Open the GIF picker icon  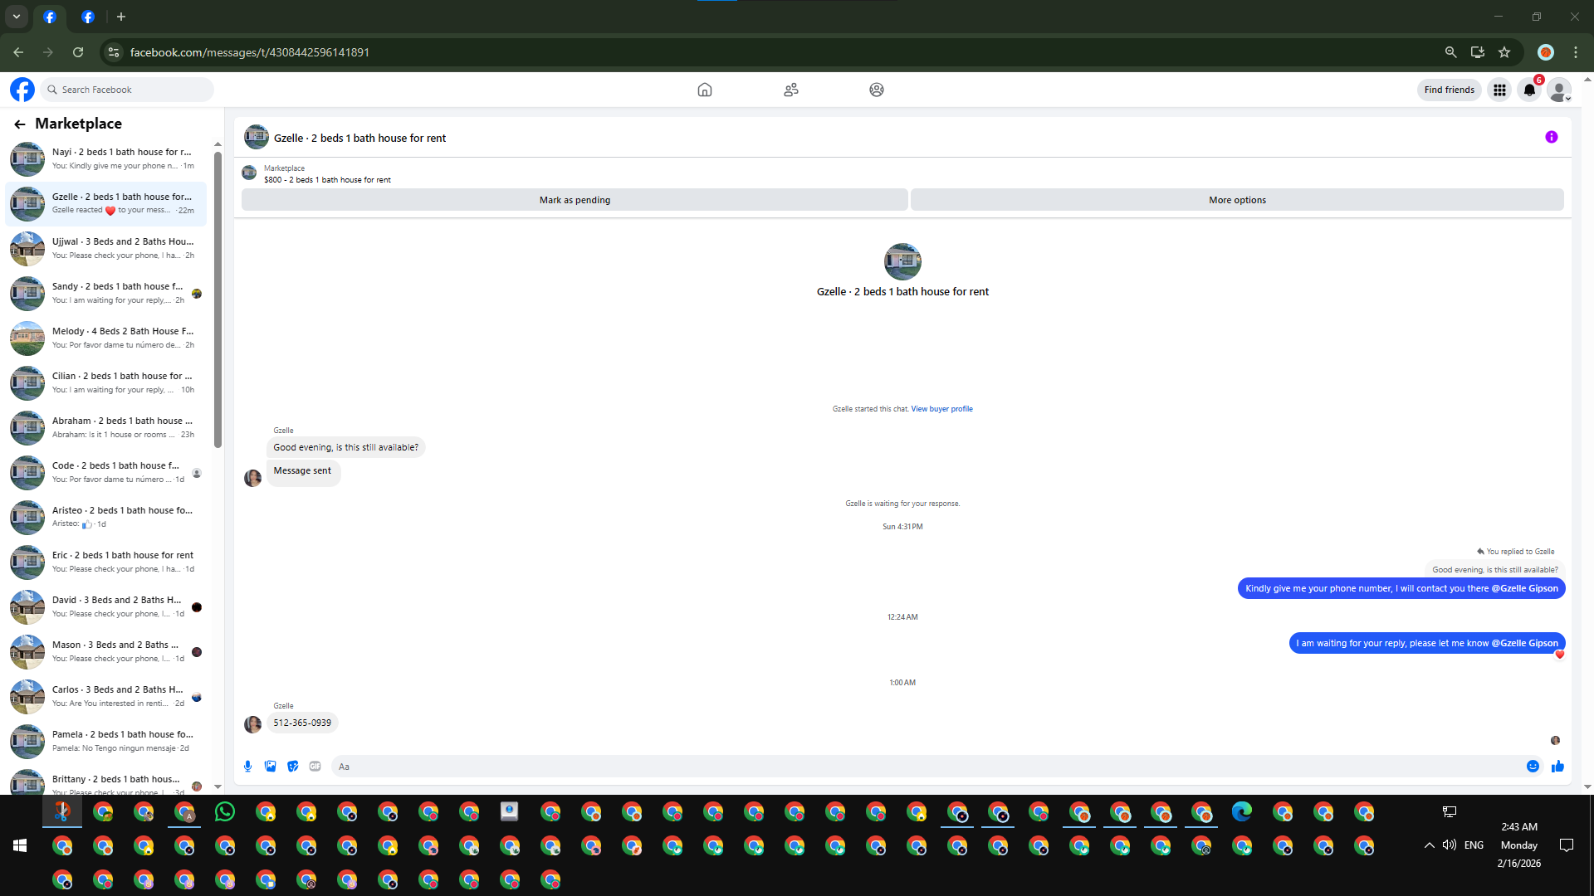tap(315, 767)
